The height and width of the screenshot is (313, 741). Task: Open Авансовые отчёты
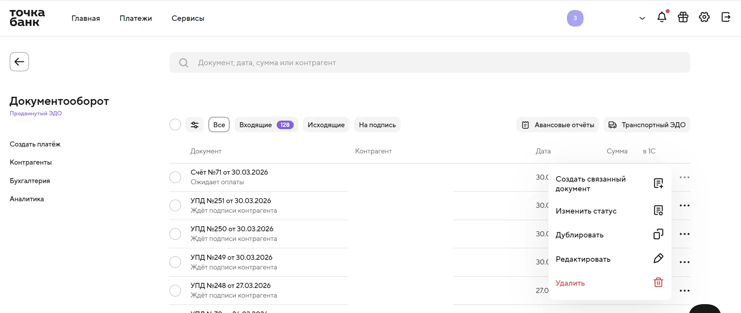(558, 125)
